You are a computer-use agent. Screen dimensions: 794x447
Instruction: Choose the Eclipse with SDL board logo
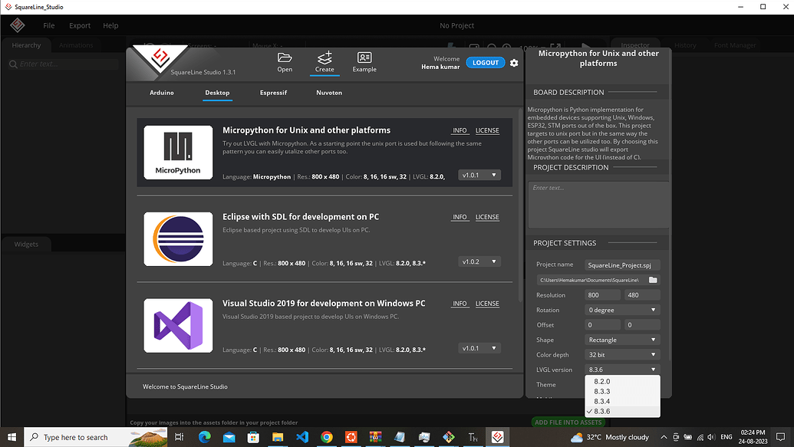pyautogui.click(x=178, y=239)
